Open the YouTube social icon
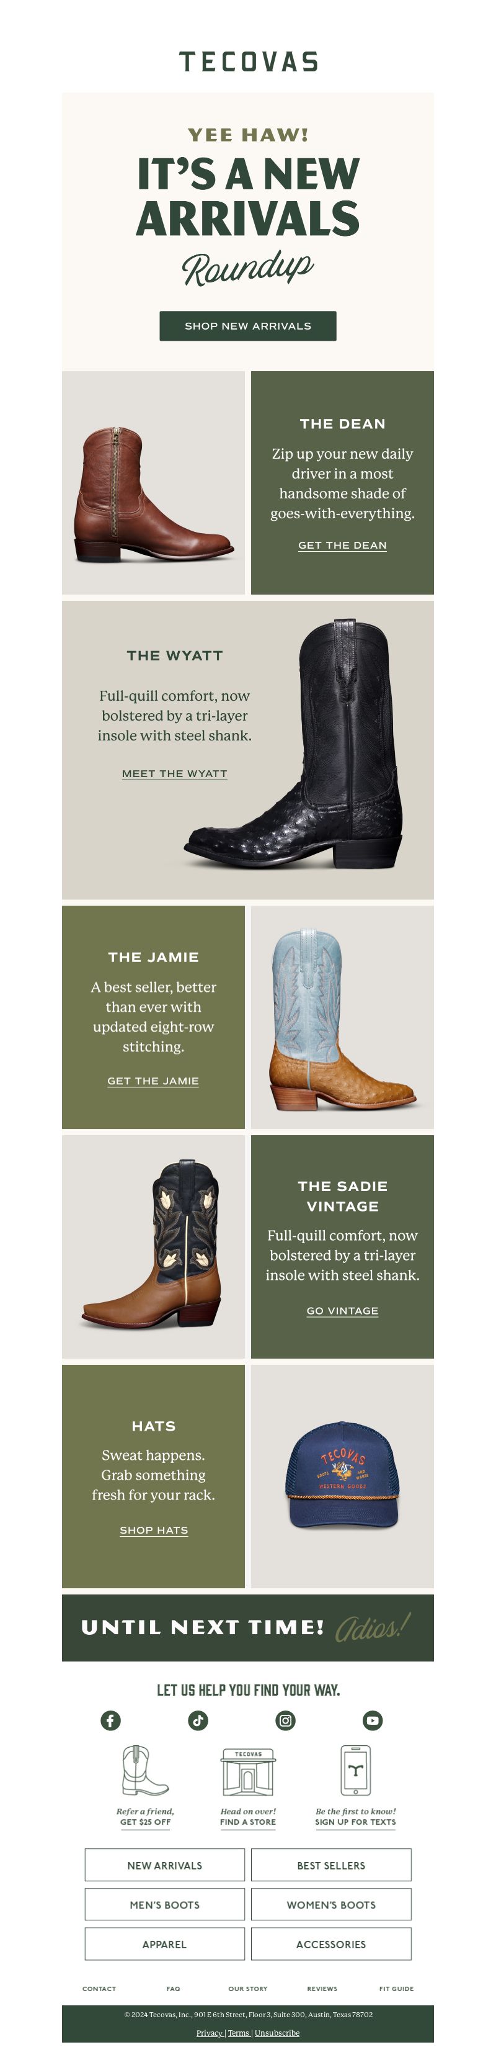Image resolution: width=496 pixels, height=2055 pixels. point(373,1720)
